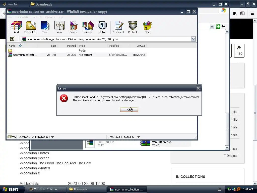Click the taskbar clock showing 8:41 AM
The image size is (257, 193).
(248, 189)
